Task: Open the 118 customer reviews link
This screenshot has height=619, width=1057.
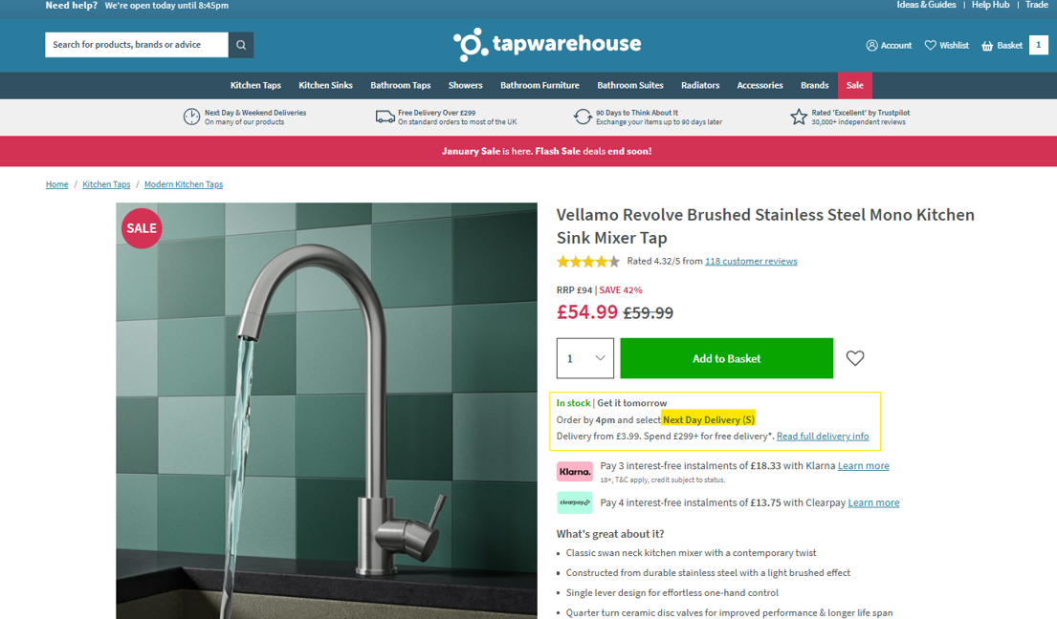Action: (751, 261)
